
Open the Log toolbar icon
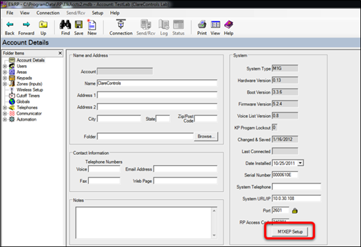[x=163, y=25]
